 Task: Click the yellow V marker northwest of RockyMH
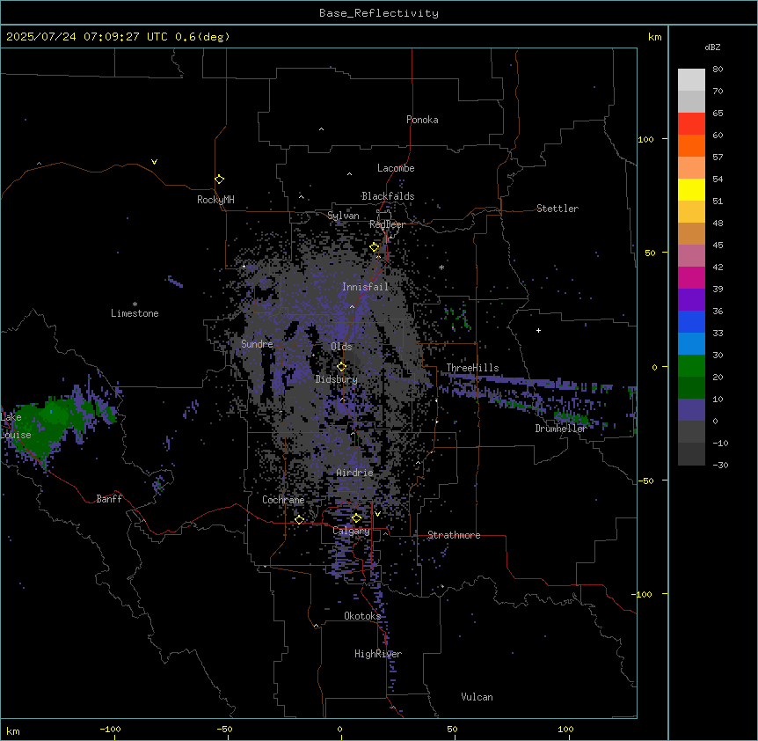tap(154, 162)
